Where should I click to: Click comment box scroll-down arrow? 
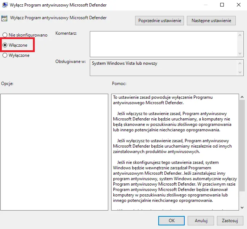click(x=240, y=54)
